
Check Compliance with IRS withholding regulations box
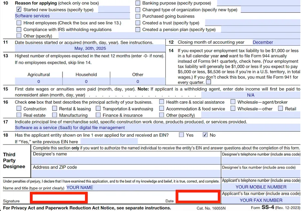(19, 29)
